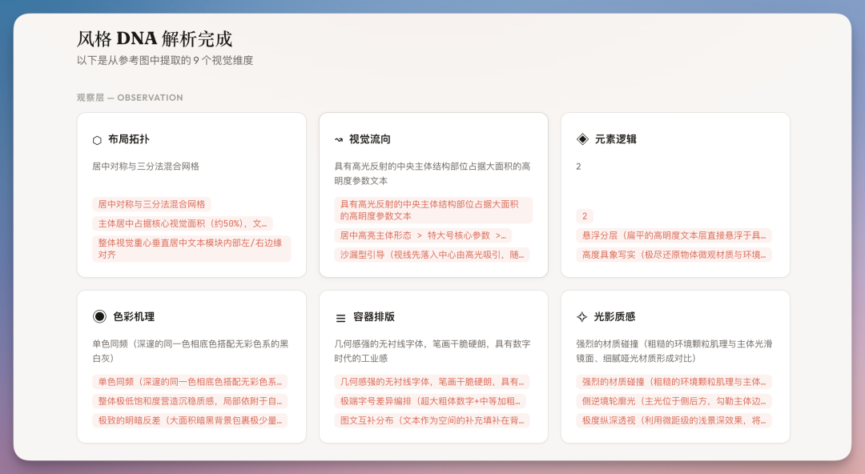Viewport: 865px width, 474px height.
Task: Select the 主体居中占据核心视觉面积 tag
Action: point(183,223)
